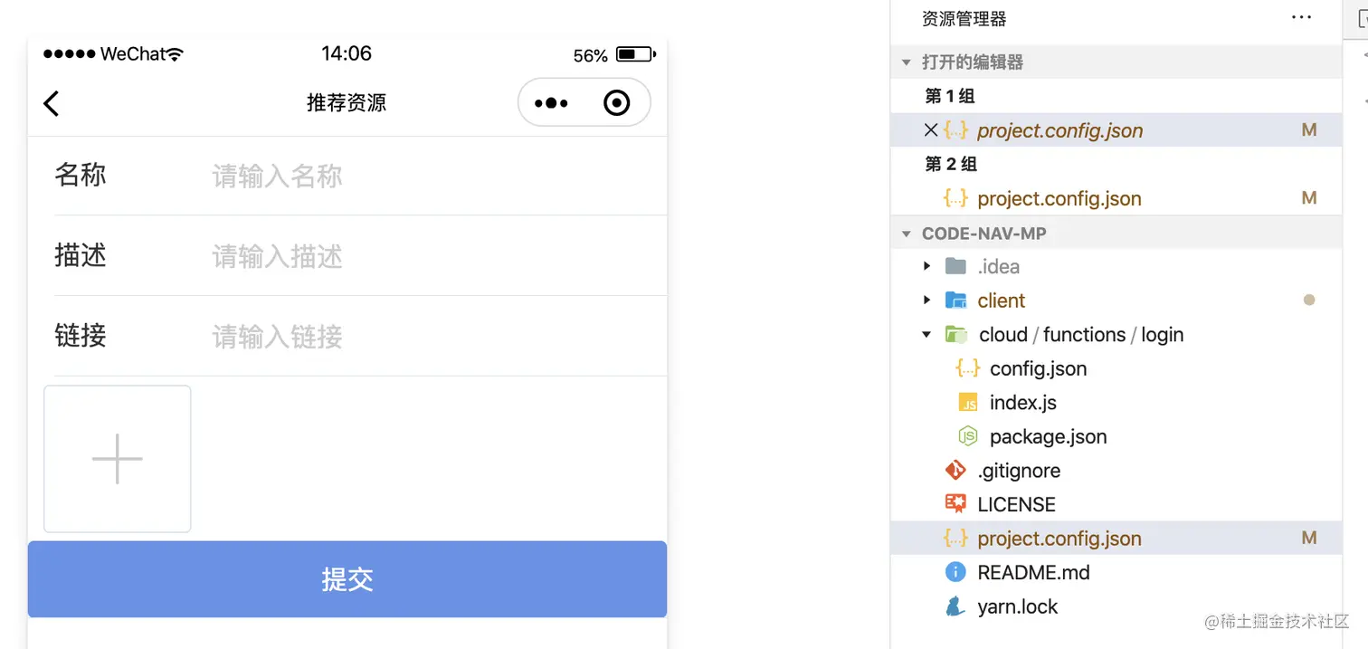Image resolution: width=1368 pixels, height=649 pixels.
Task: Focus the 请输入链接 link field
Action: 439,338
